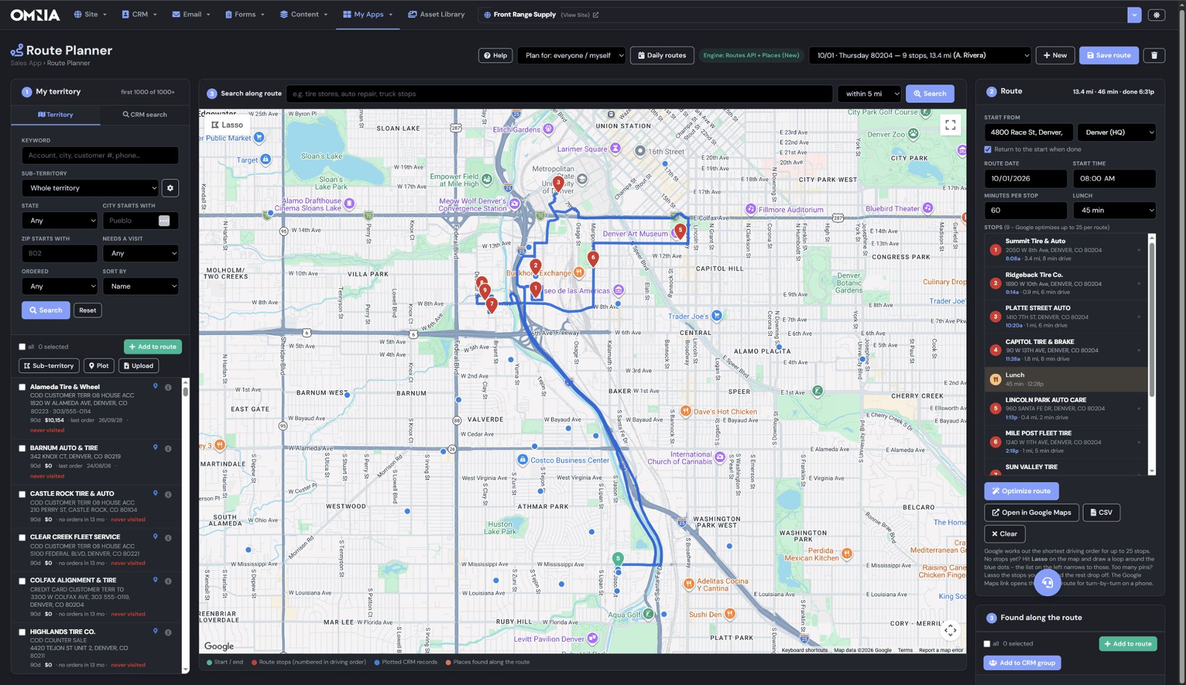
Task: Open the sub-territory settings gear
Action: click(x=170, y=188)
